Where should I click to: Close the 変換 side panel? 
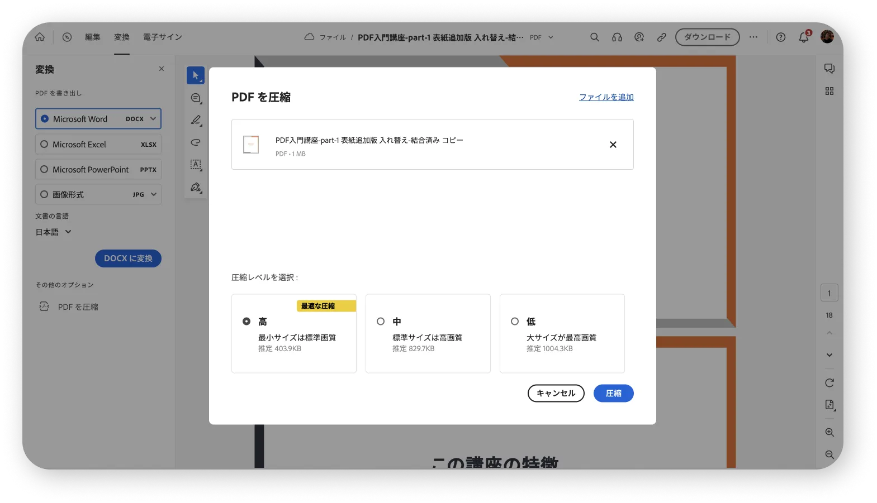pos(162,69)
